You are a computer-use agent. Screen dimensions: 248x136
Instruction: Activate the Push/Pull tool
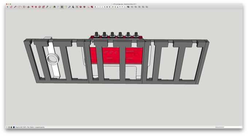28,7
